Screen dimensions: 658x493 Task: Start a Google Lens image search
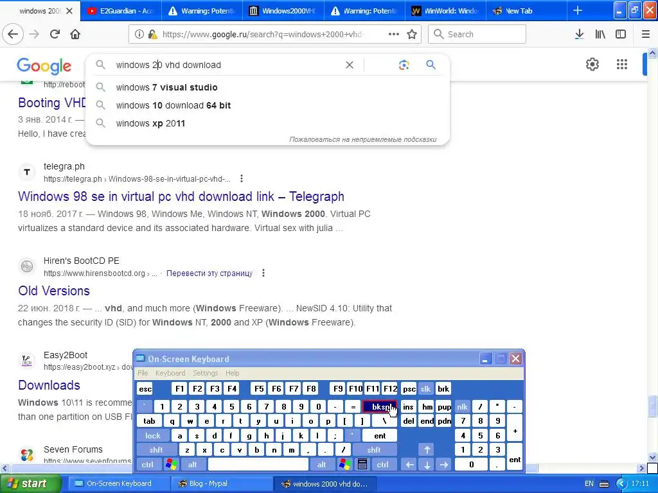click(404, 65)
